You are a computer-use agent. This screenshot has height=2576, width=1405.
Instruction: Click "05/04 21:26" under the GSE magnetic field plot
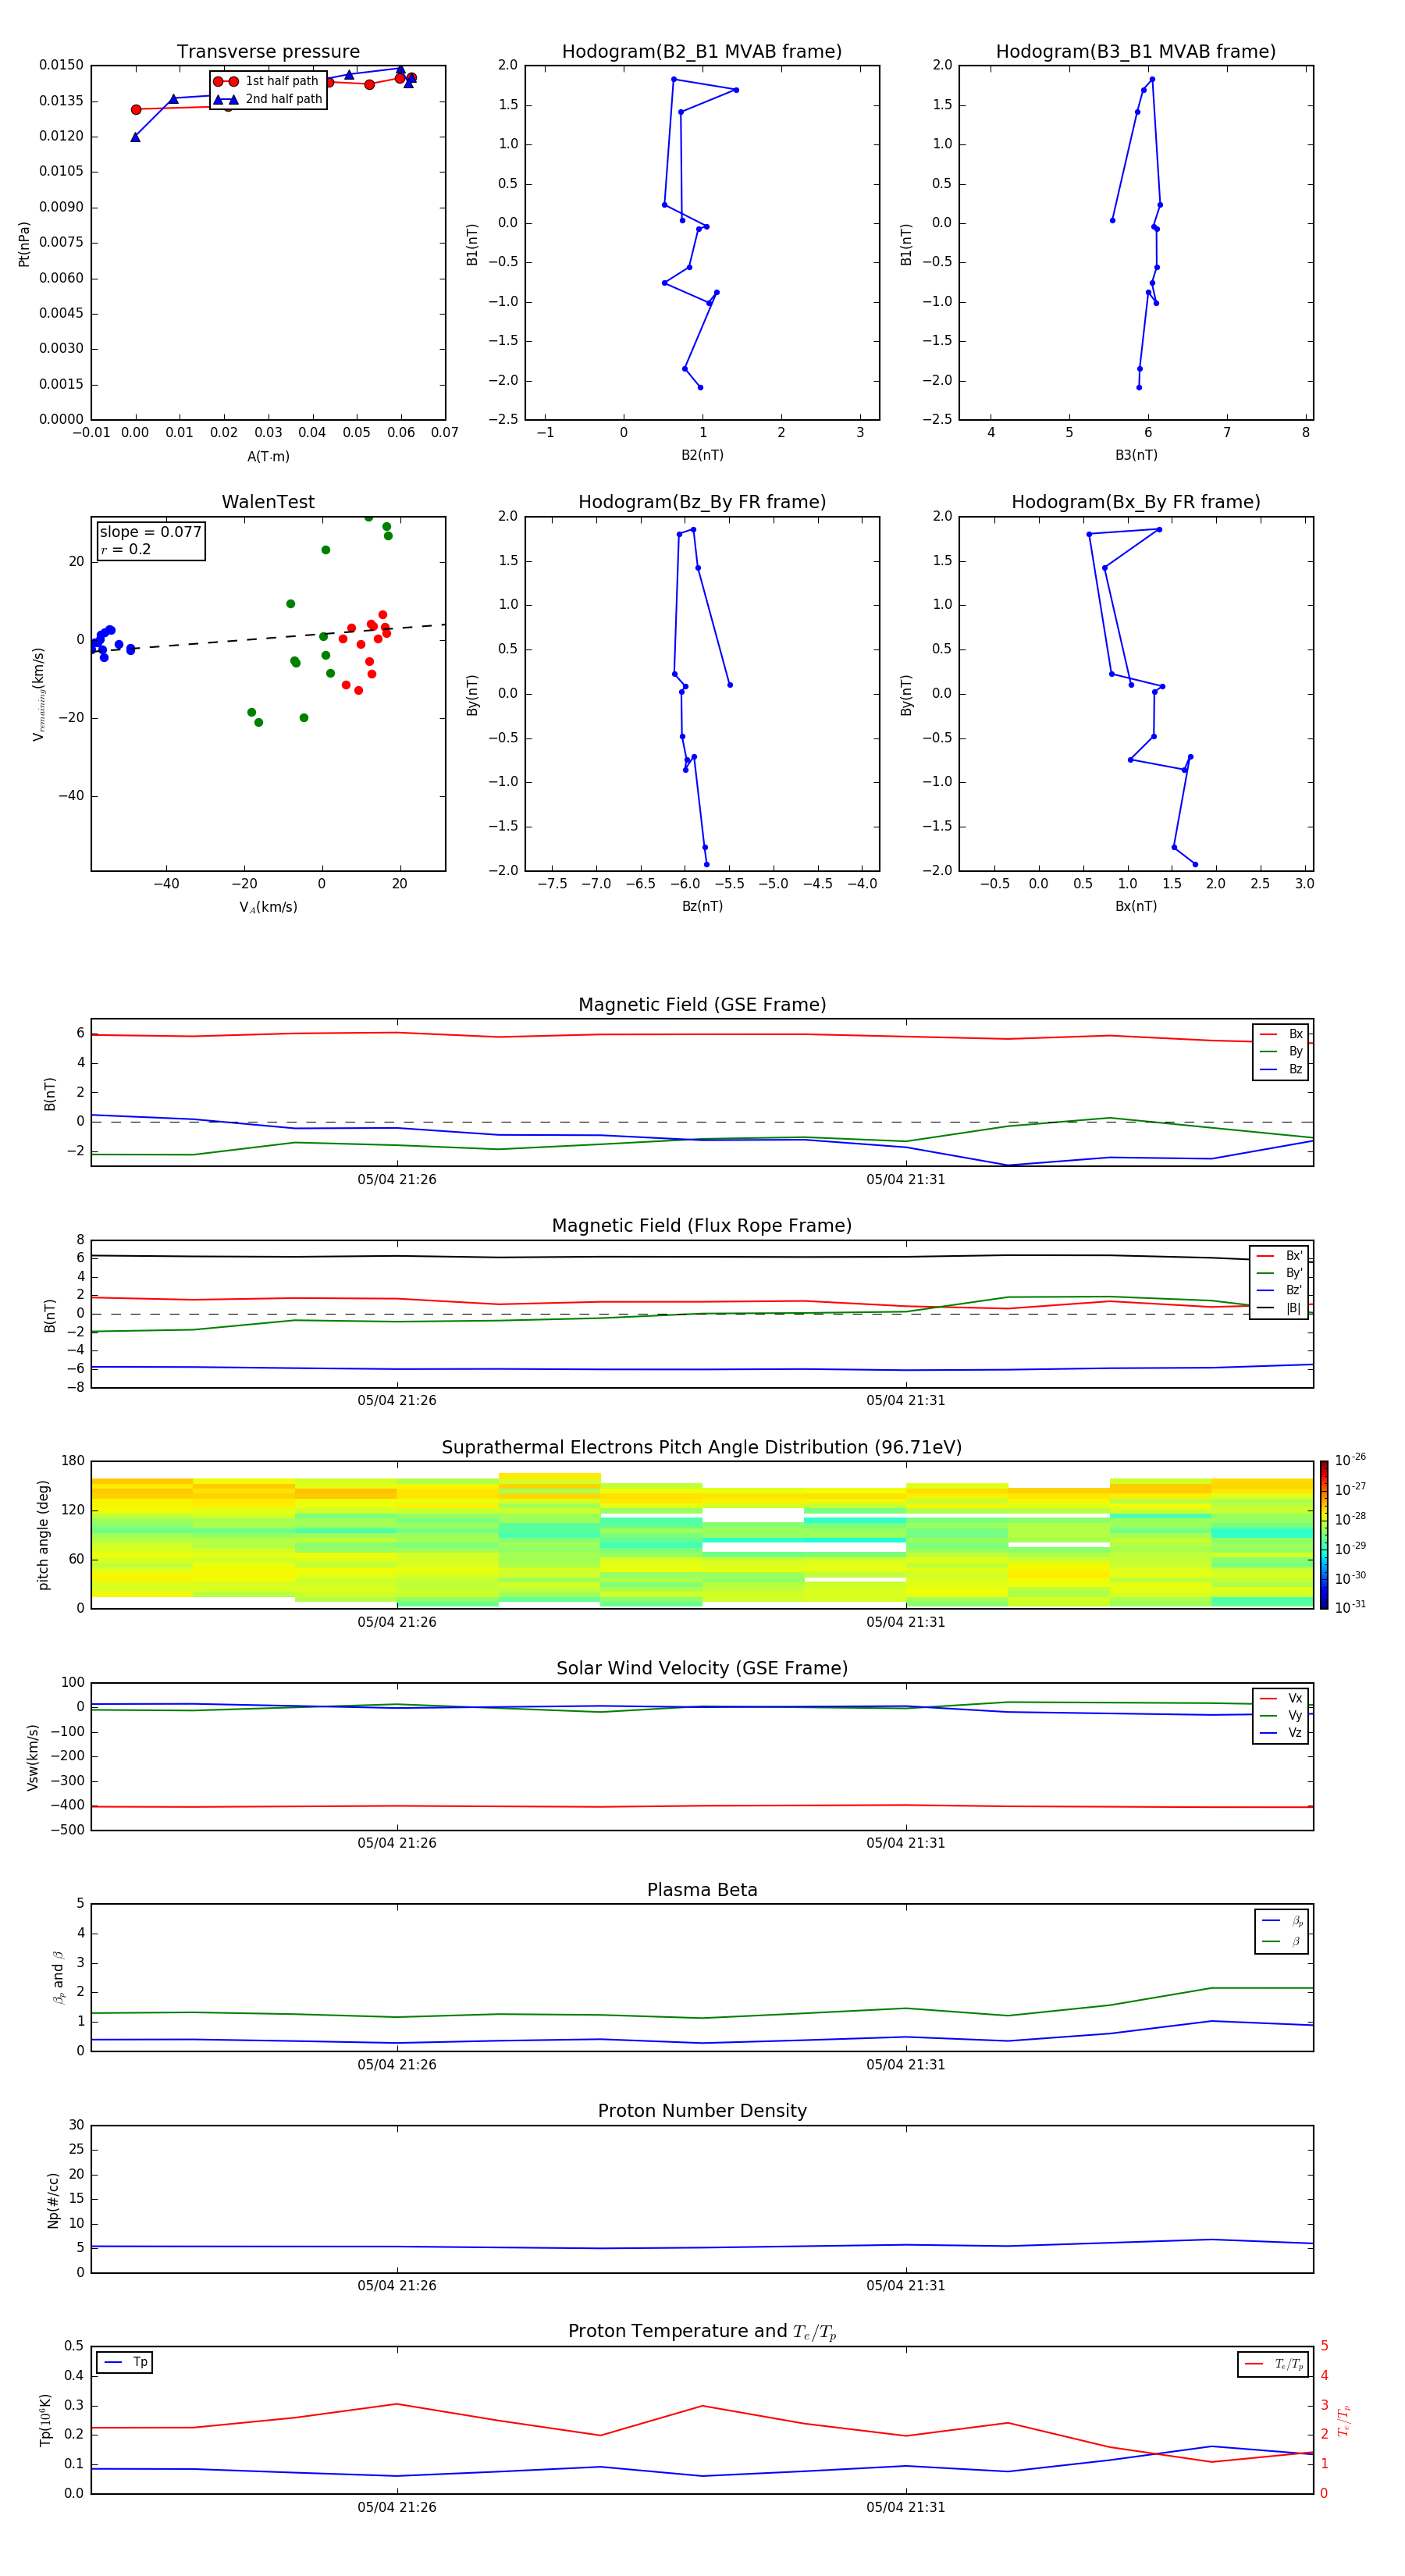[x=397, y=1179]
